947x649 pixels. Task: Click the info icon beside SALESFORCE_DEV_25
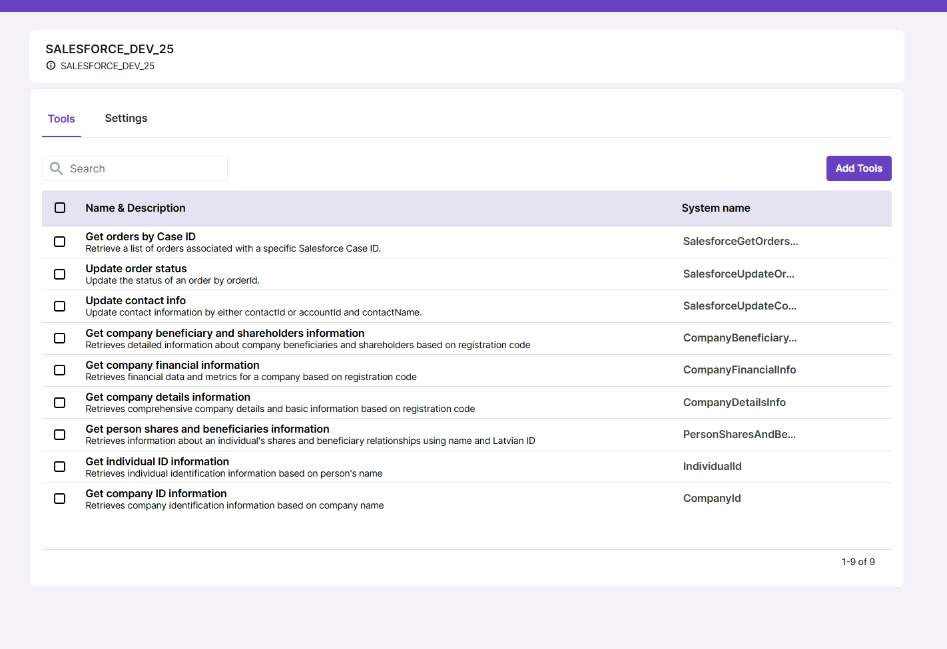click(x=51, y=66)
